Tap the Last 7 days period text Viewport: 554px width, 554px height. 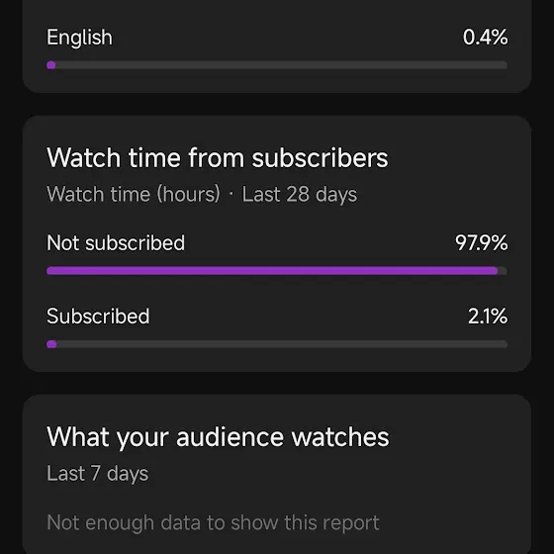click(x=98, y=473)
